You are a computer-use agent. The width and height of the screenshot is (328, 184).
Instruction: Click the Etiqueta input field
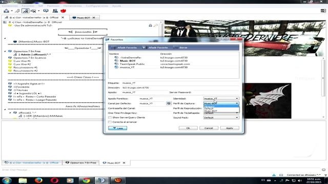pyautogui.click(x=180, y=83)
